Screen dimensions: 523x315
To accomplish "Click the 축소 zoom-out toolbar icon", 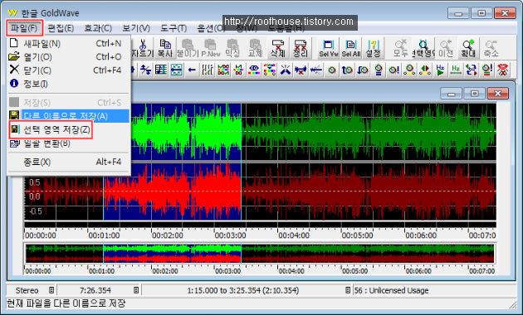I will [x=491, y=48].
